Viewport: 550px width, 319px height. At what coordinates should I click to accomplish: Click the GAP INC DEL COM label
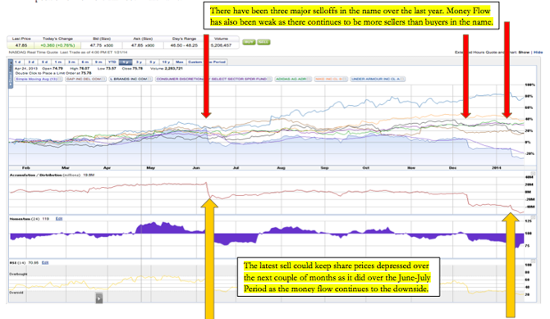pos(84,80)
